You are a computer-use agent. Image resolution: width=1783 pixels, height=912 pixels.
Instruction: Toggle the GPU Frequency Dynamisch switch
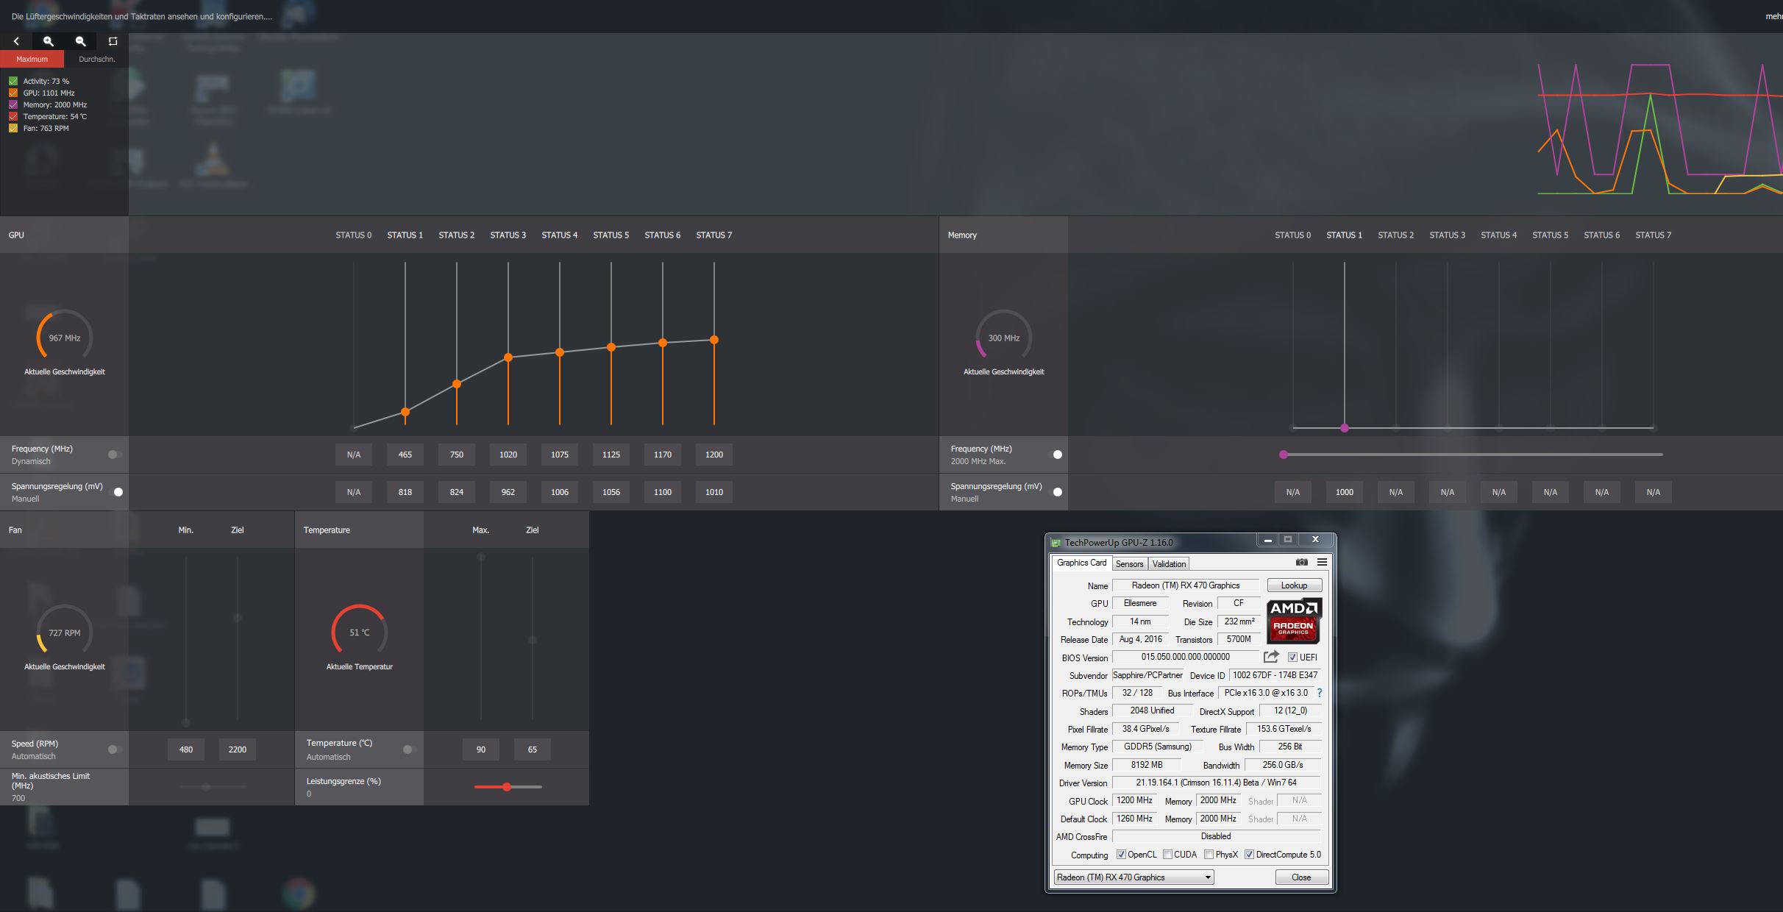click(114, 455)
